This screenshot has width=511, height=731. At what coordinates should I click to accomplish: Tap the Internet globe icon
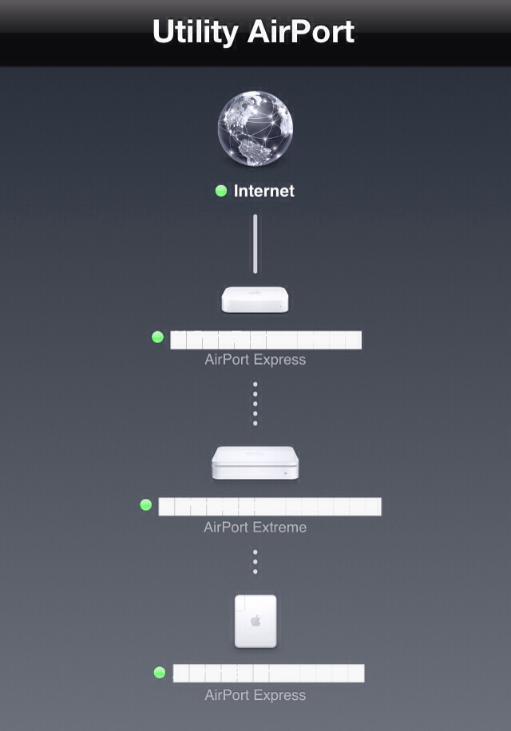tap(255, 128)
